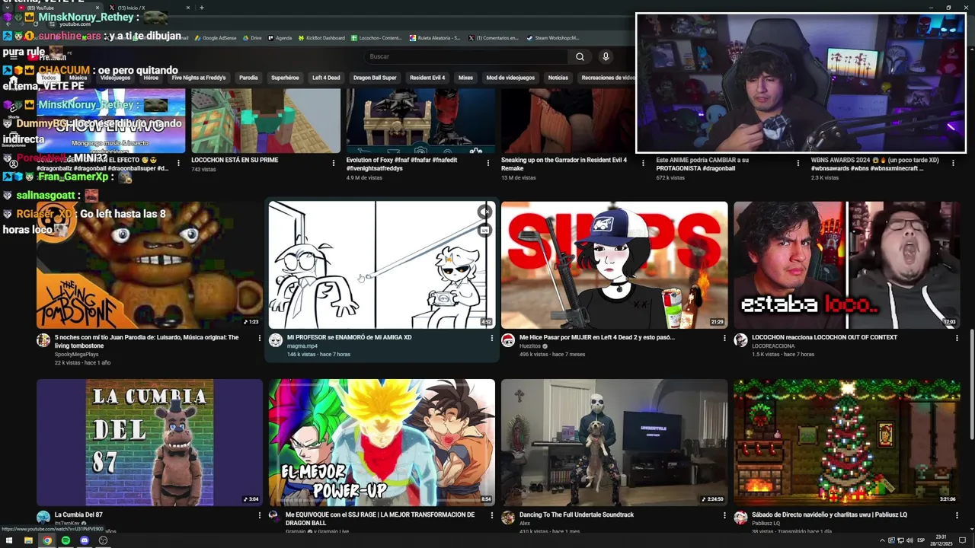Play Living Tombstone Freddy thumbnail
The width and height of the screenshot is (975, 548).
tap(149, 265)
